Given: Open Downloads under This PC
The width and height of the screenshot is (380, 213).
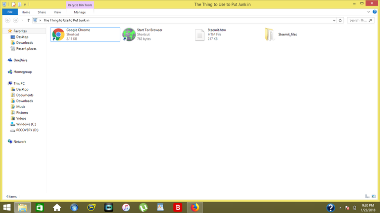Looking at the screenshot, I should [24, 101].
